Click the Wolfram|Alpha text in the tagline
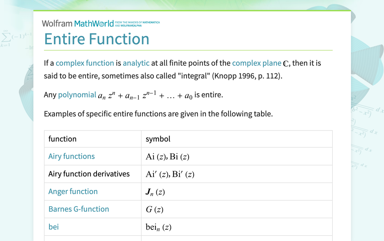The height and width of the screenshot is (241, 384). tap(131, 25)
